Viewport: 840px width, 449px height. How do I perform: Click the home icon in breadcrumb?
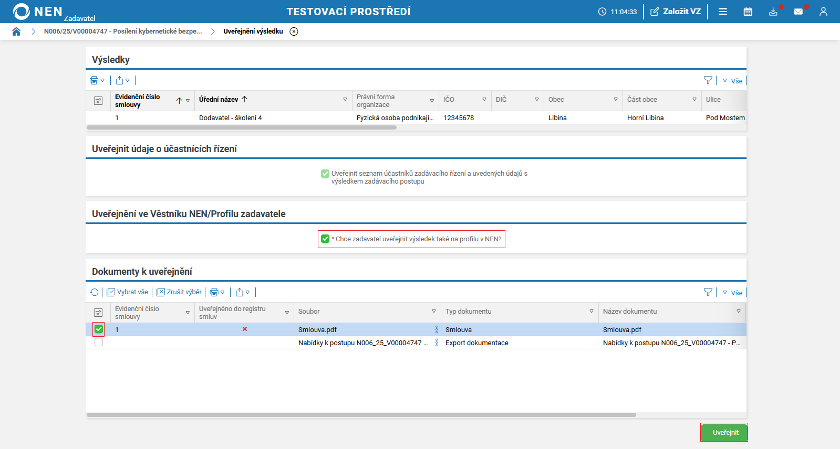(x=16, y=31)
